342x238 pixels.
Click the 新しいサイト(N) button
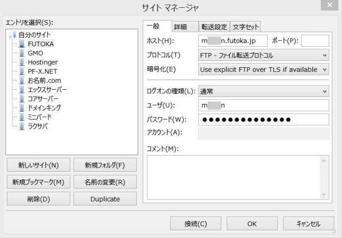coord(39,165)
